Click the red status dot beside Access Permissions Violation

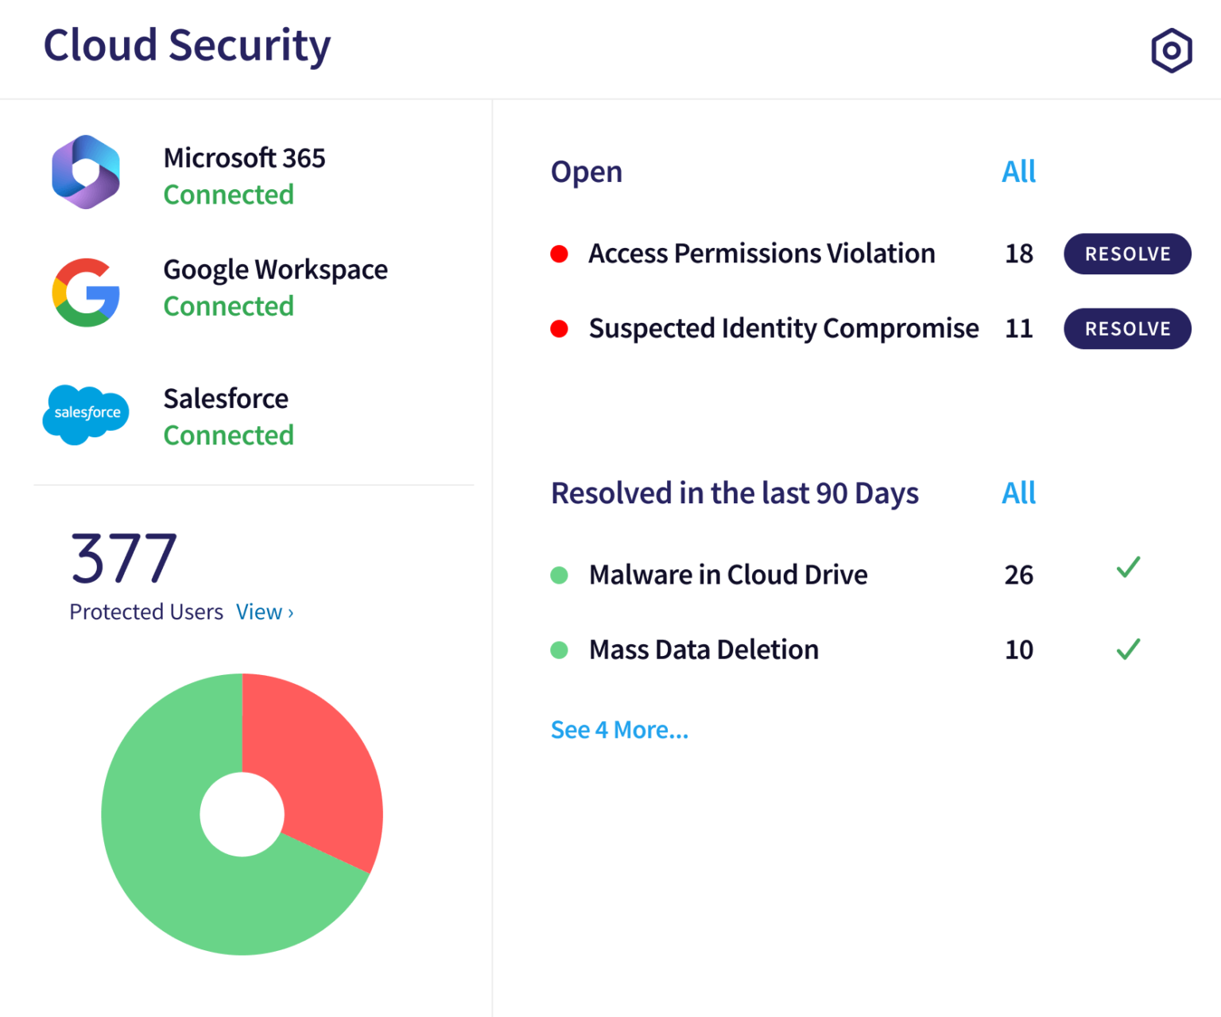(x=560, y=253)
